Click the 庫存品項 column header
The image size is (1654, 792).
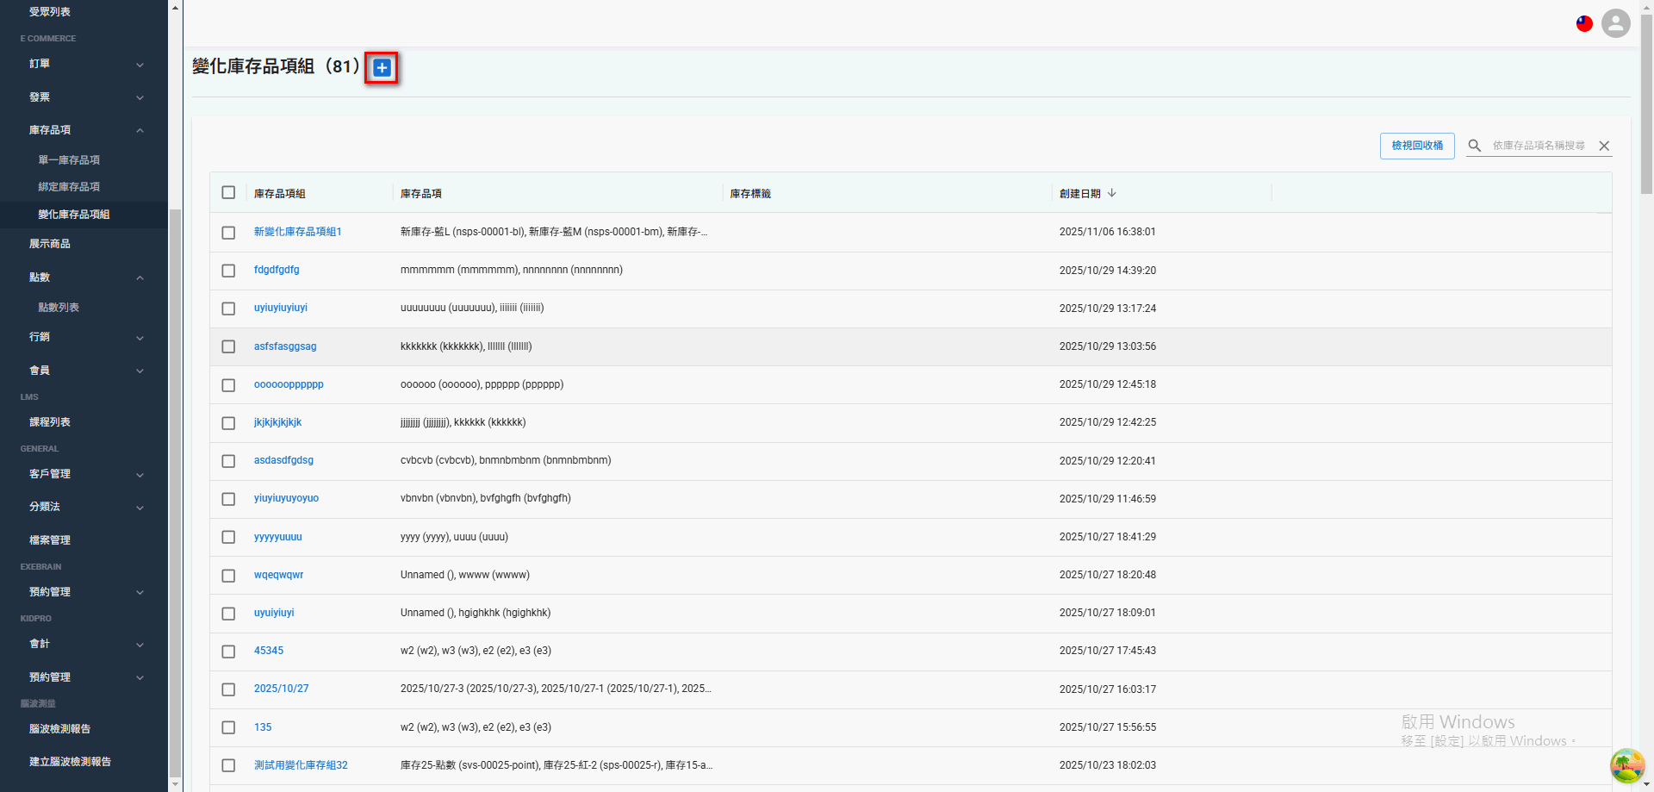click(x=421, y=193)
